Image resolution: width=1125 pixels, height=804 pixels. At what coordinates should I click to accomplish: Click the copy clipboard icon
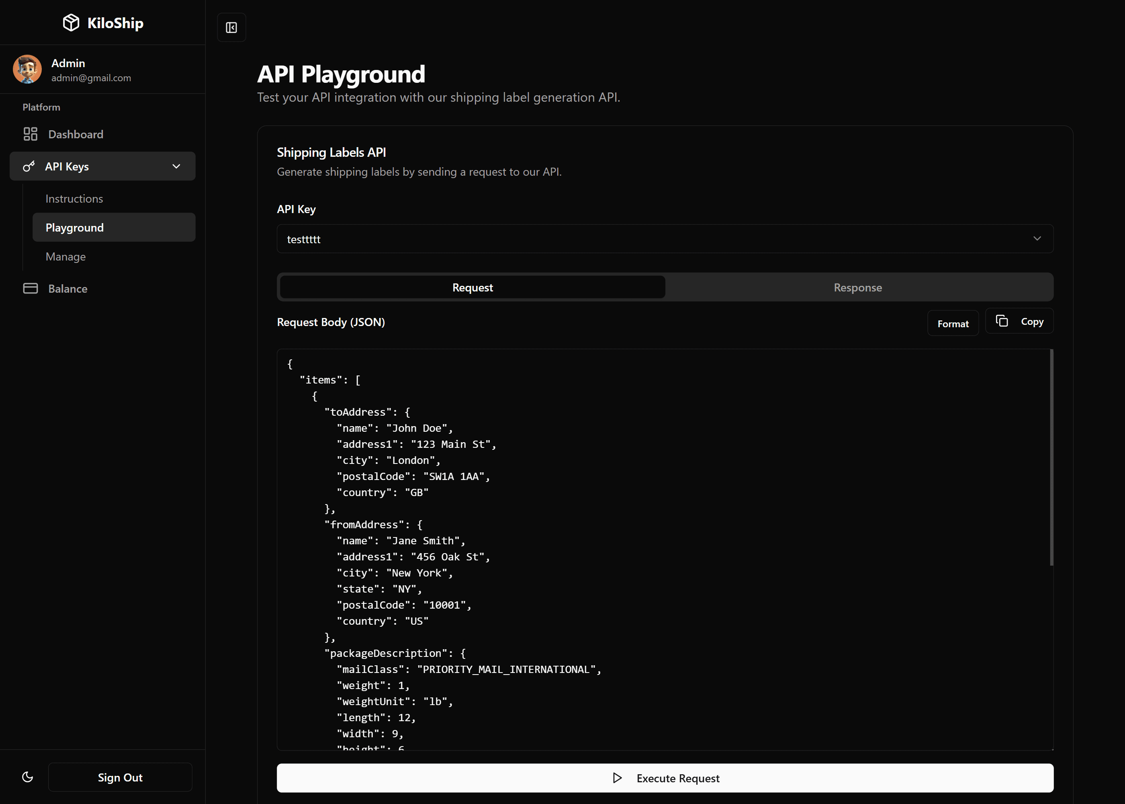1002,321
